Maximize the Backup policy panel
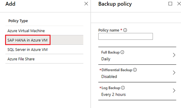Image resolution: width=181 pixels, height=108 pixels. coord(170,4)
